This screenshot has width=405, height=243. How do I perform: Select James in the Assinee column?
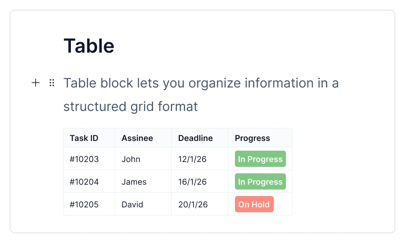coord(134,182)
